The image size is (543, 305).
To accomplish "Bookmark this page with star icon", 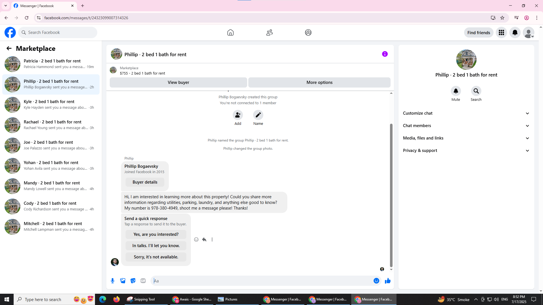I will pyautogui.click(x=502, y=18).
